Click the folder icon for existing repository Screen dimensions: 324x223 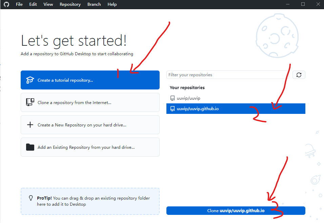click(x=30, y=147)
